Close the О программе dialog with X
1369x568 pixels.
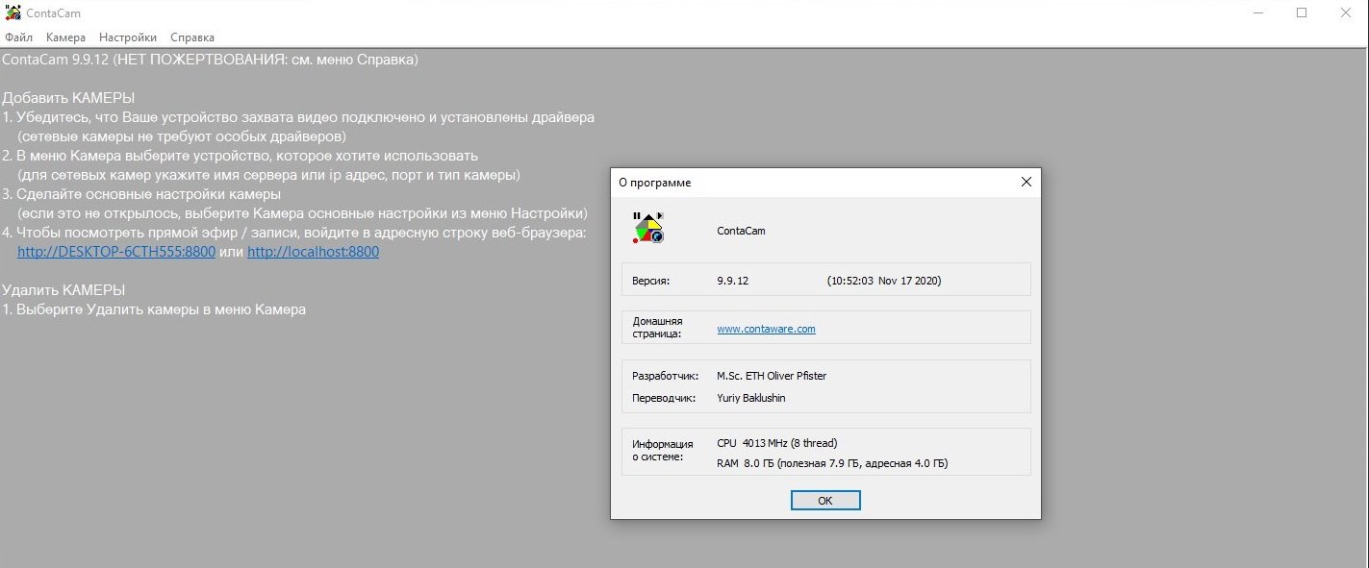coord(1026,182)
